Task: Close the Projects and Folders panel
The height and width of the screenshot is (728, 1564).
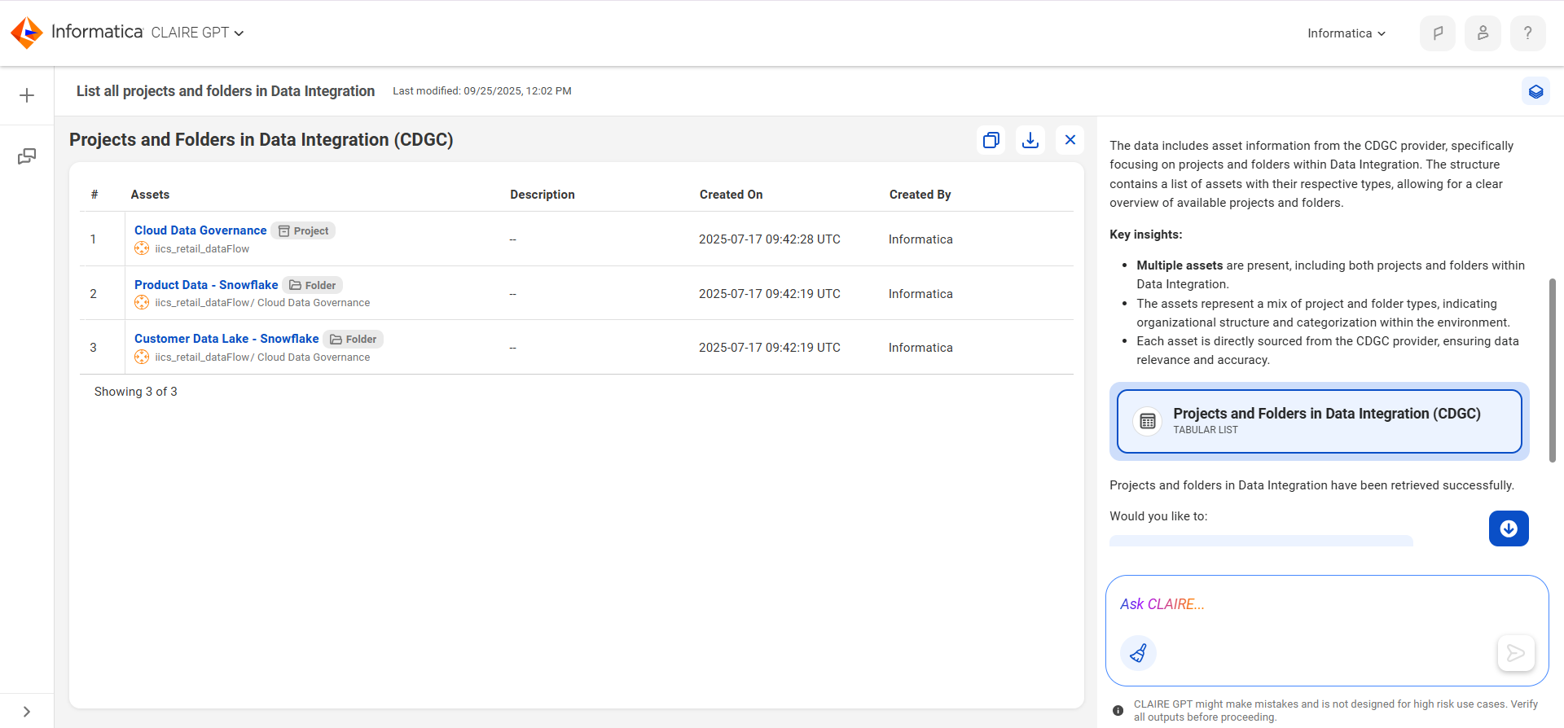Action: pyautogui.click(x=1070, y=140)
